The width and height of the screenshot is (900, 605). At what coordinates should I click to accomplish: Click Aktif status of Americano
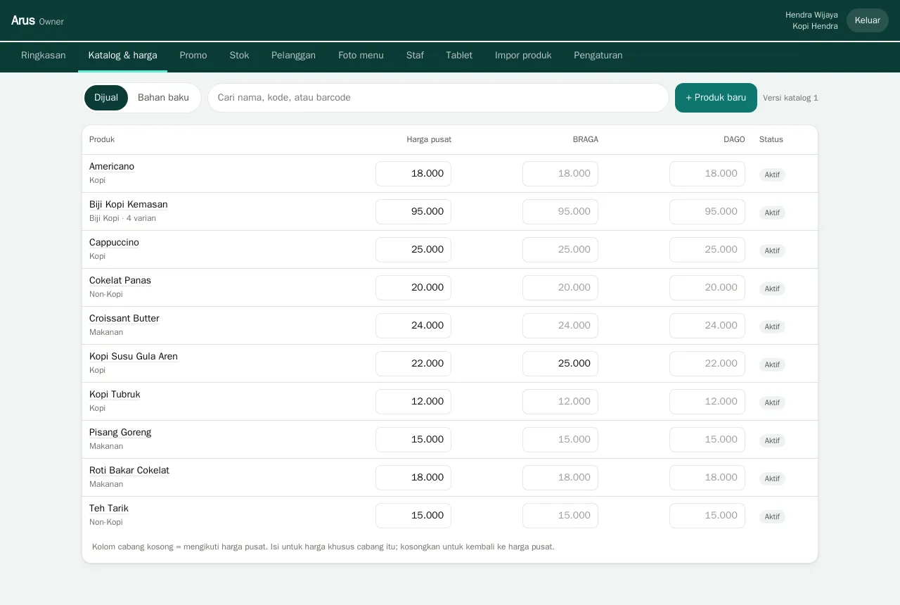(772, 174)
